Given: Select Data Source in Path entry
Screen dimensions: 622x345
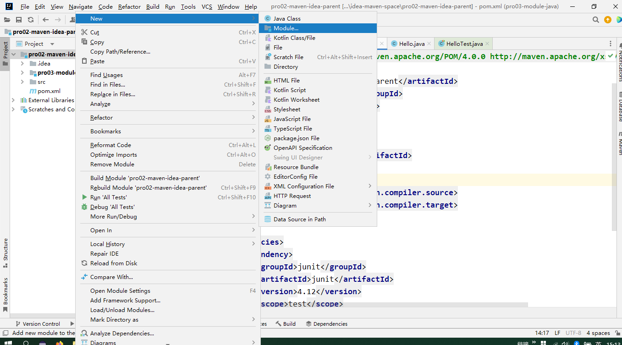Looking at the screenshot, I should (x=318, y=219).
